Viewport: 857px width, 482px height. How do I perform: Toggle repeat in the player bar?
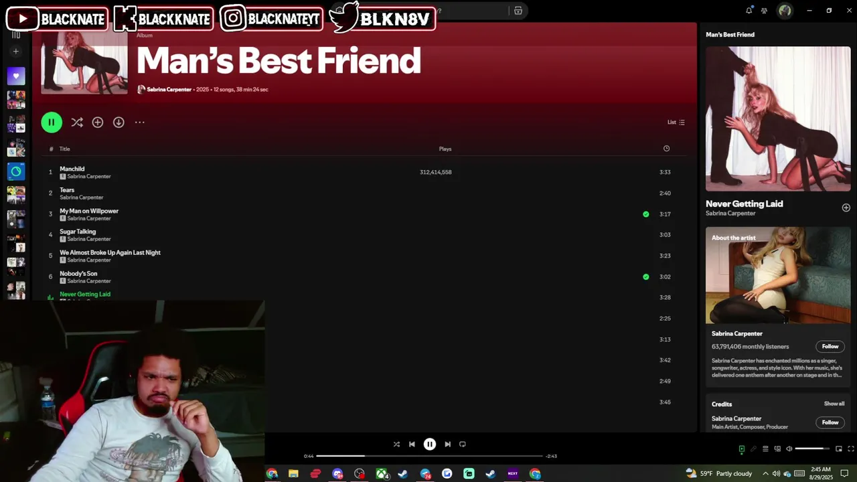click(463, 444)
